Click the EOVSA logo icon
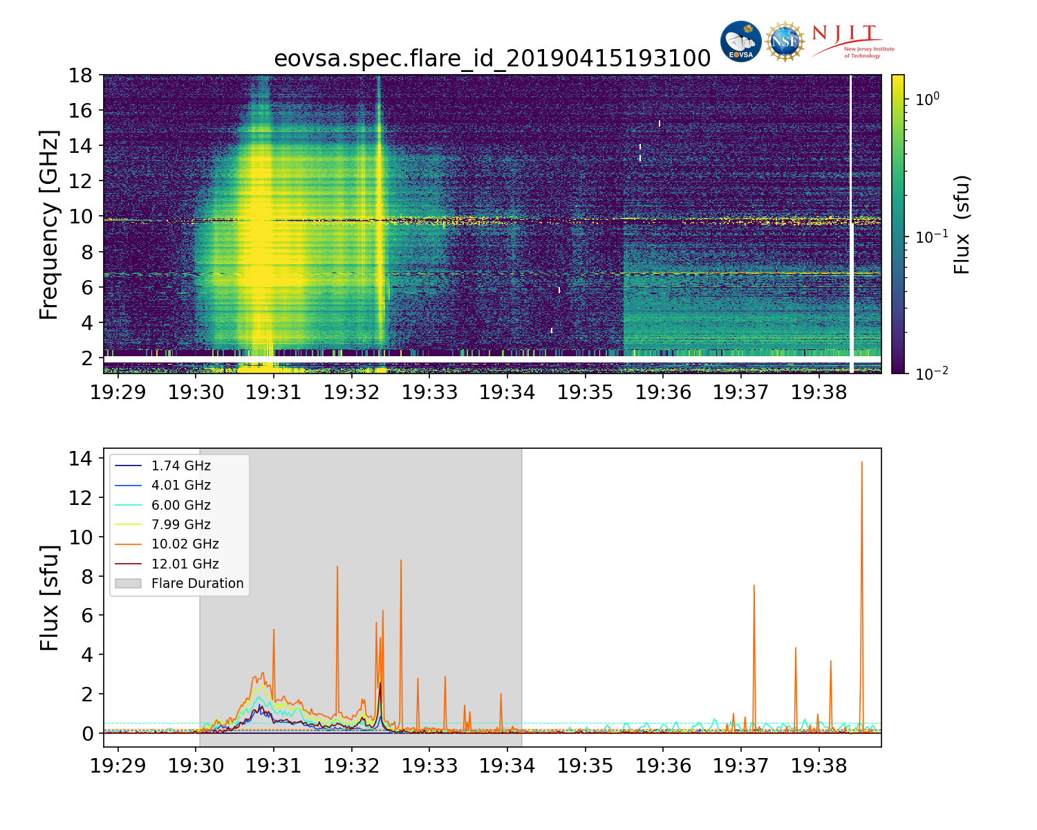Viewport: 1037px width, 830px height. click(x=740, y=41)
